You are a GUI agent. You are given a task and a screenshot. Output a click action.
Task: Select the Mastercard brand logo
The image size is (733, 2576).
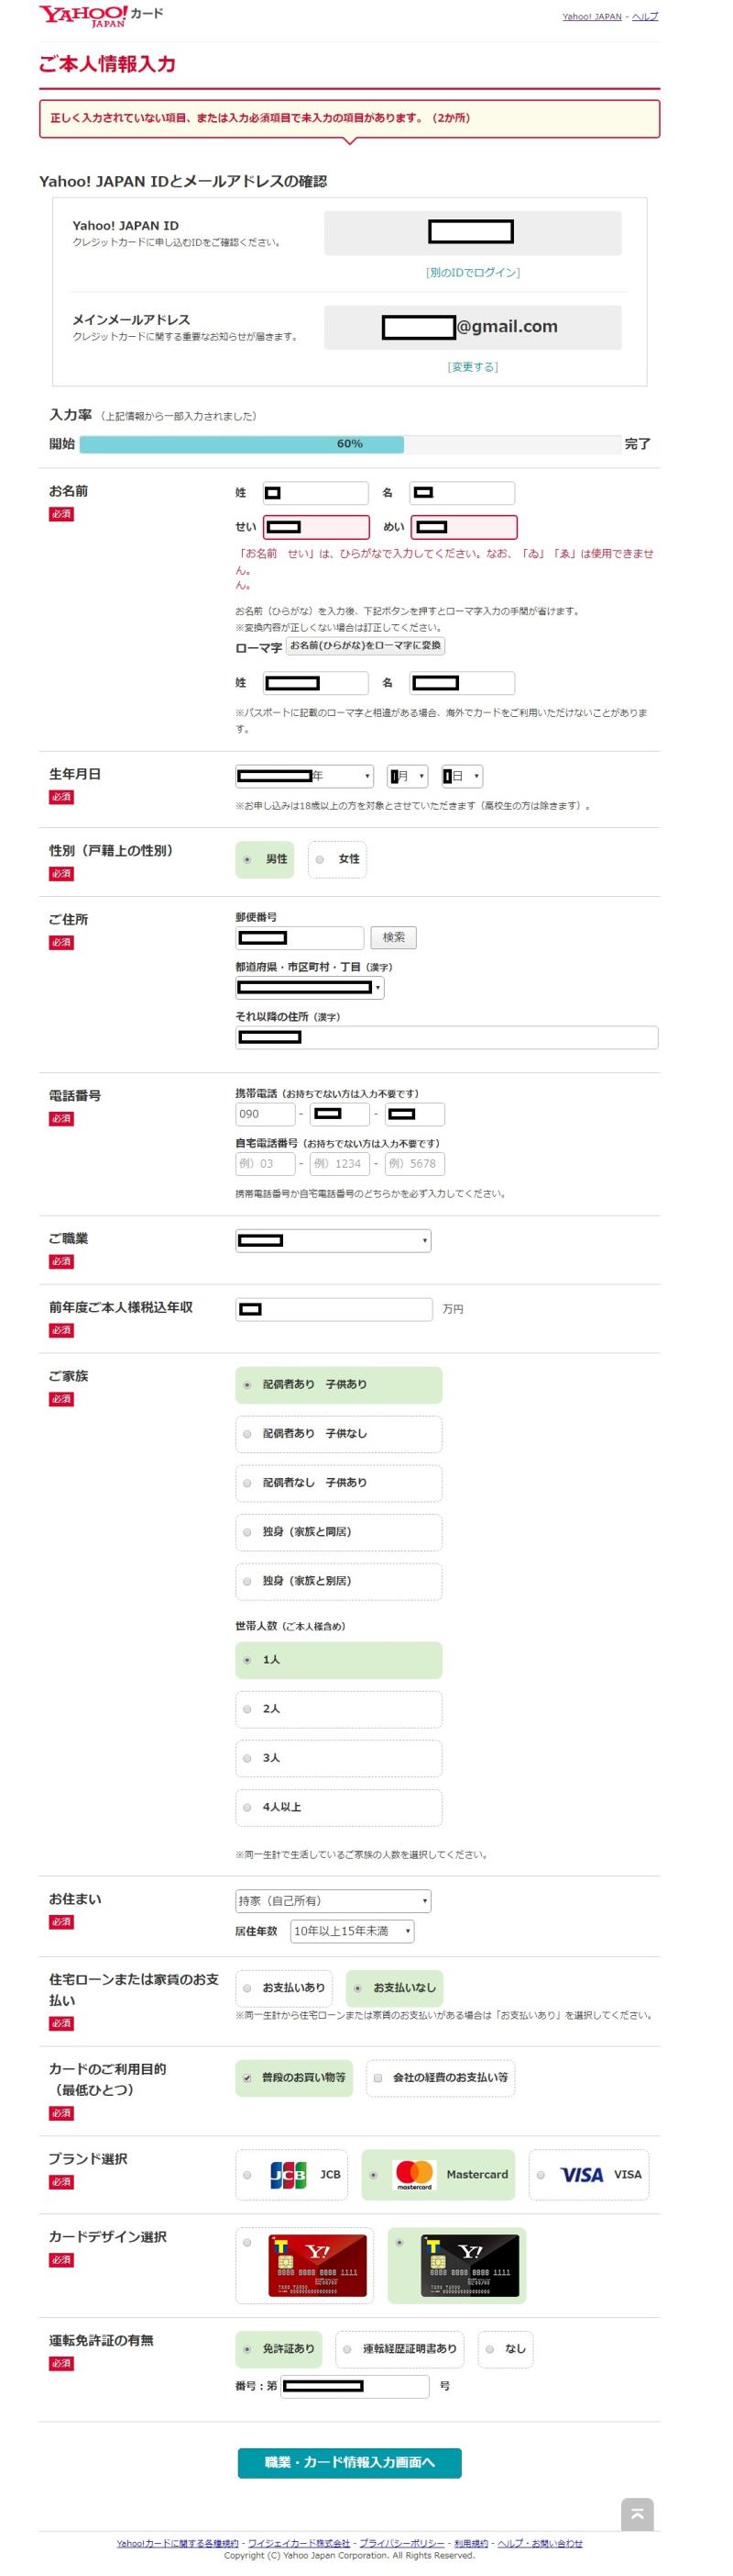point(413,2174)
